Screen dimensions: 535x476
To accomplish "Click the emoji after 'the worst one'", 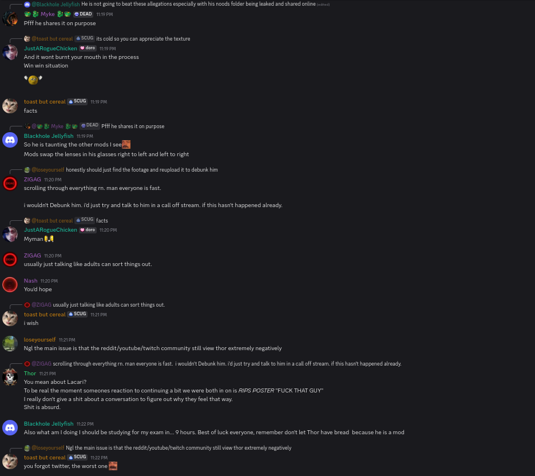I will click(113, 466).
